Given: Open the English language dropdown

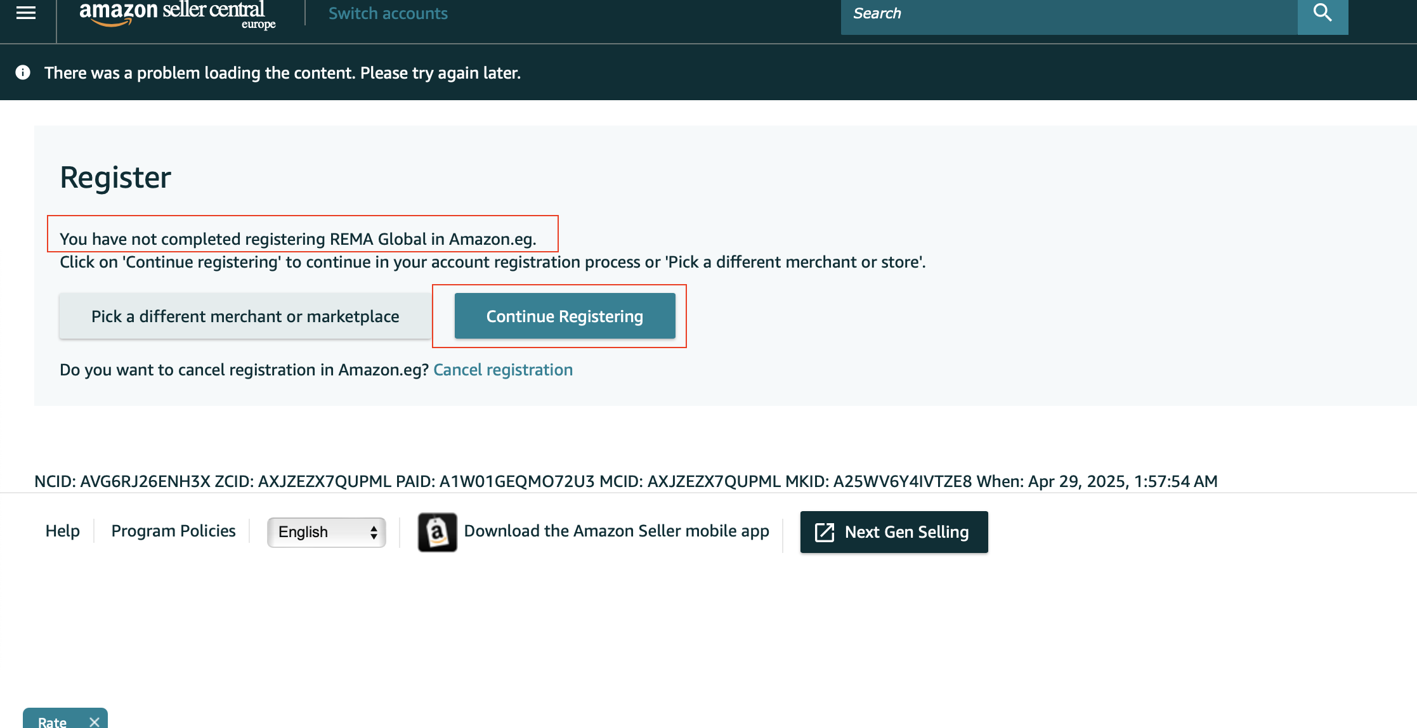Looking at the screenshot, I should pos(326,532).
